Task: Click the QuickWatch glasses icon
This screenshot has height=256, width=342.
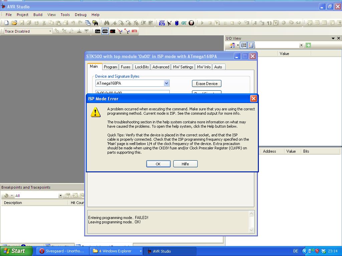Action: [298, 23]
